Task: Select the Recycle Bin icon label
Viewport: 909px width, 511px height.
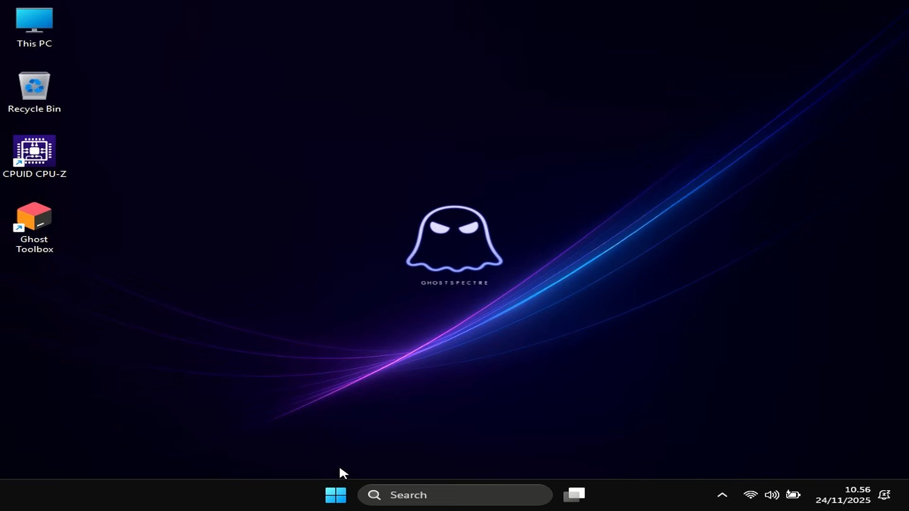Action: click(34, 108)
